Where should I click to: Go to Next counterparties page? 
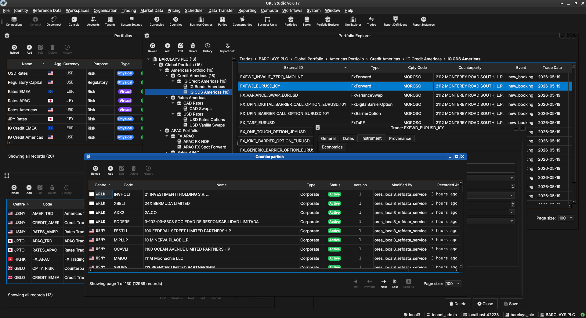pos(384,283)
